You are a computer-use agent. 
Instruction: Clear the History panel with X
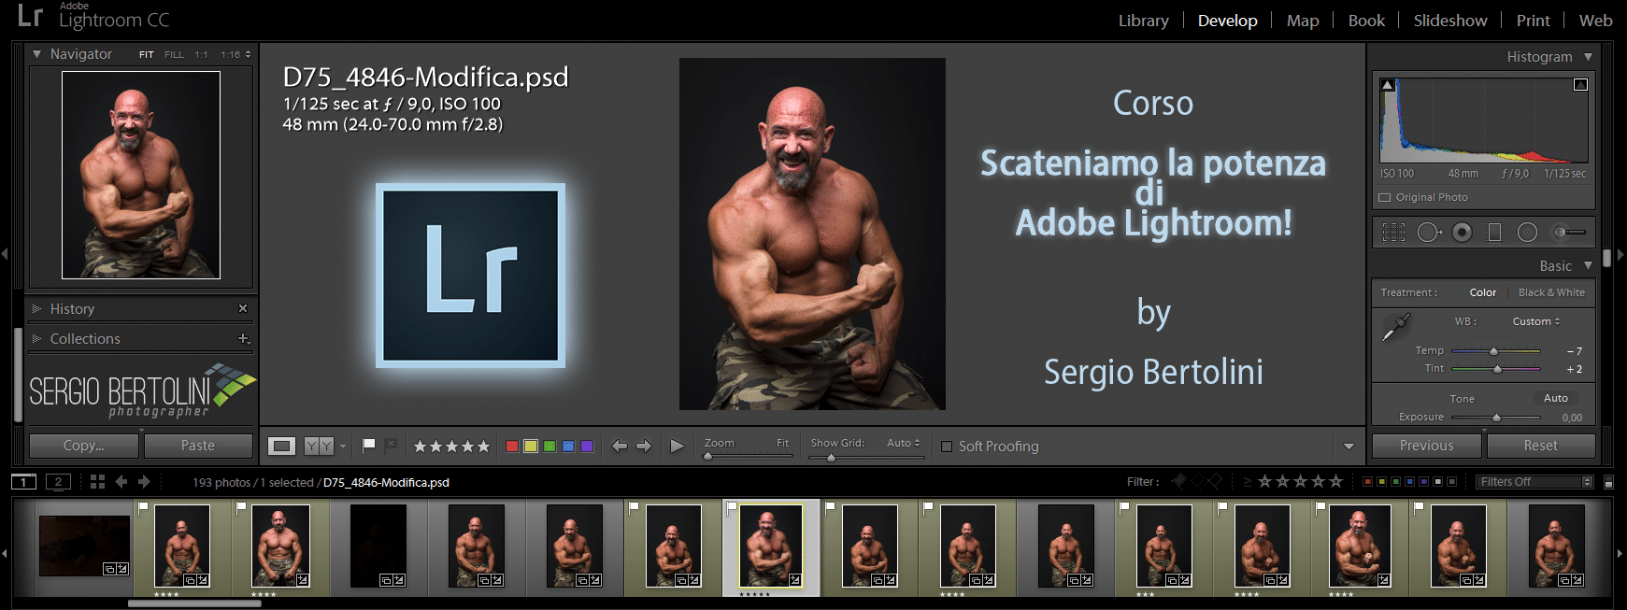tap(243, 308)
